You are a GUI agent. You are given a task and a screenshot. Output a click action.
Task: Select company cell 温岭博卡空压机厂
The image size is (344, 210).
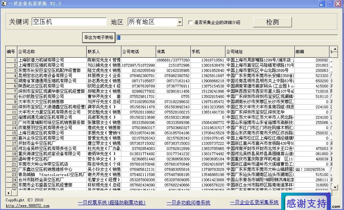point(52,159)
